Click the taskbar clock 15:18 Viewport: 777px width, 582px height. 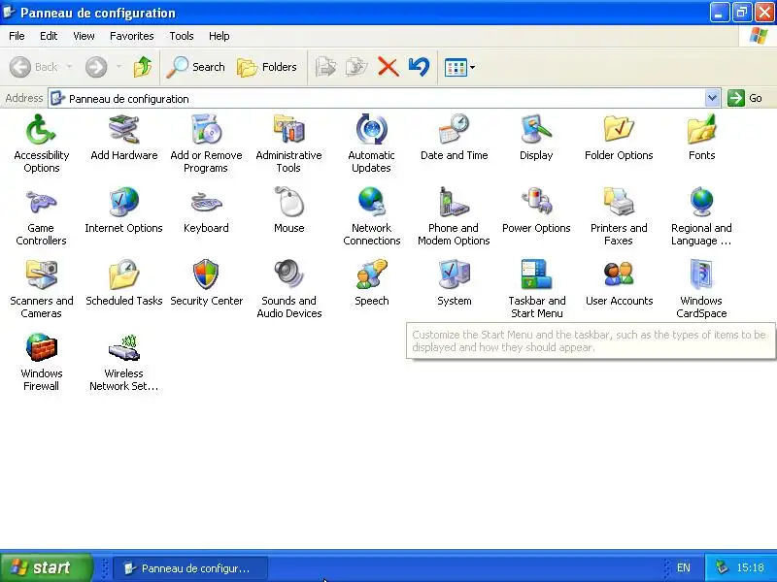tap(750, 567)
